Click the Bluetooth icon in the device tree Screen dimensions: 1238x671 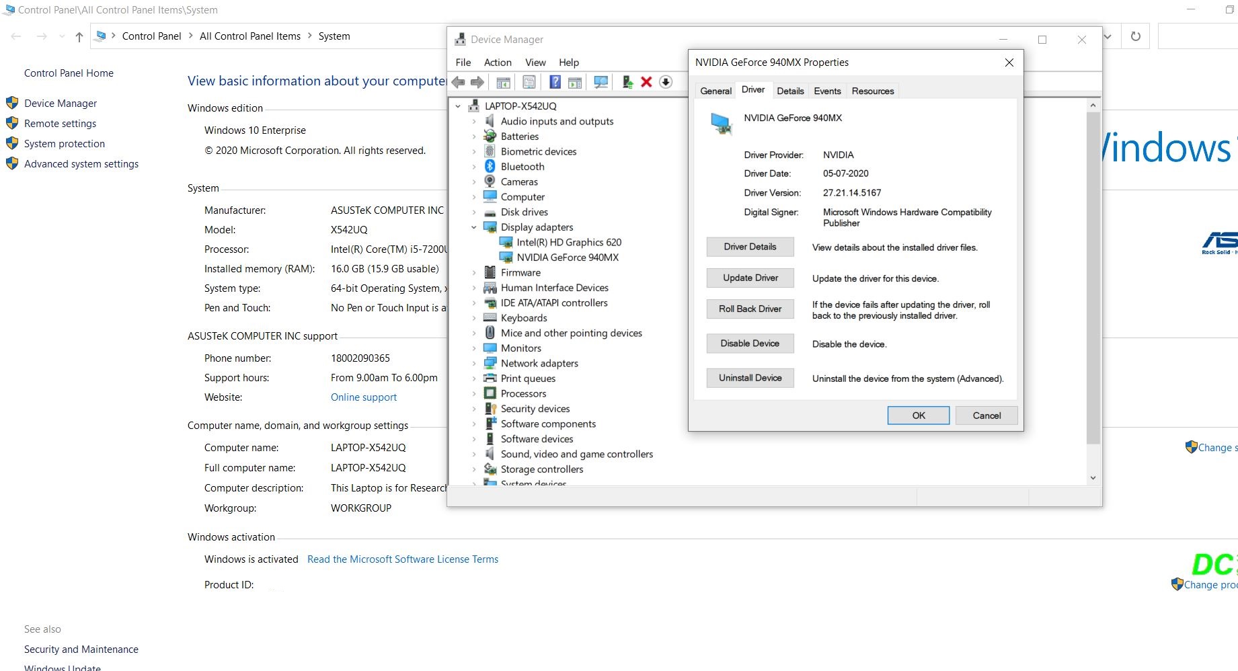click(490, 166)
